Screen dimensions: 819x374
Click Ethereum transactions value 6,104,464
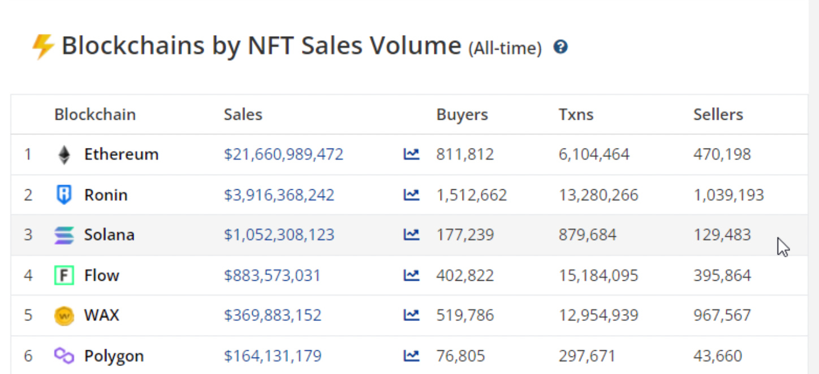594,154
